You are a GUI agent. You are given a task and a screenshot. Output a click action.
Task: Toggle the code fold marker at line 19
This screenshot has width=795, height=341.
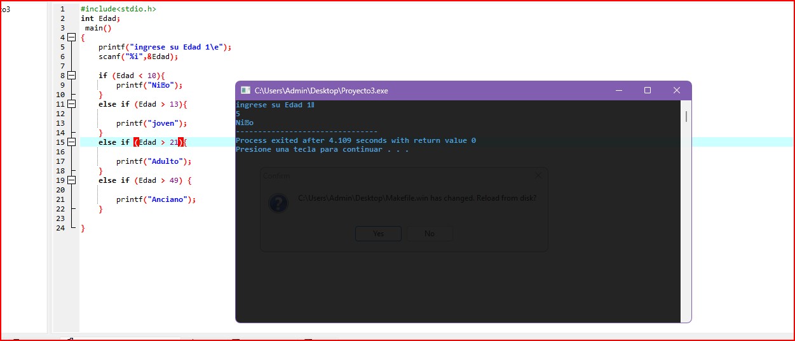click(72, 180)
